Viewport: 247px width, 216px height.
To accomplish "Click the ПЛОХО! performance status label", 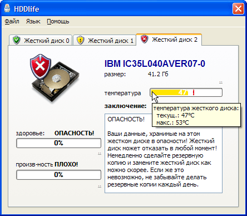I will [66, 164].
